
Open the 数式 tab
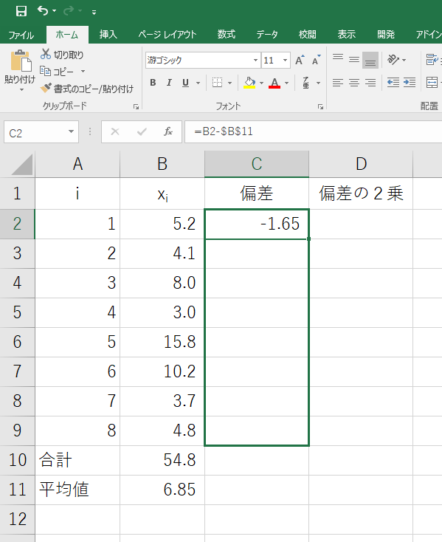[227, 35]
